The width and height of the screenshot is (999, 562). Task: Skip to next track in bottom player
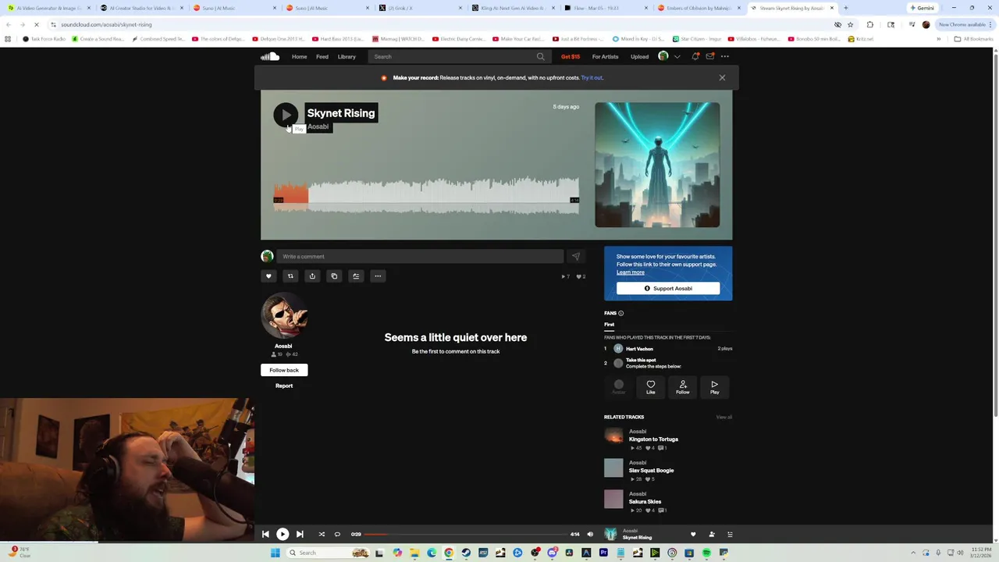click(x=300, y=534)
